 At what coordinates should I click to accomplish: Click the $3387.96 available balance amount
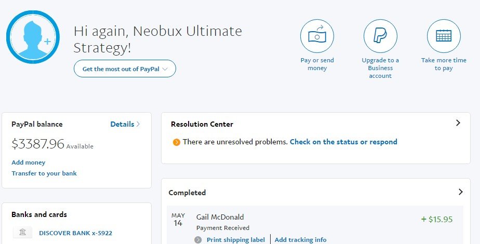38,144
